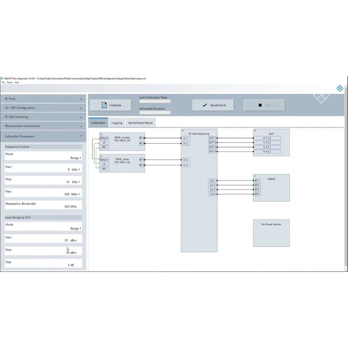
Task: Open the QuickCheck Result tab
Action: 141,123
